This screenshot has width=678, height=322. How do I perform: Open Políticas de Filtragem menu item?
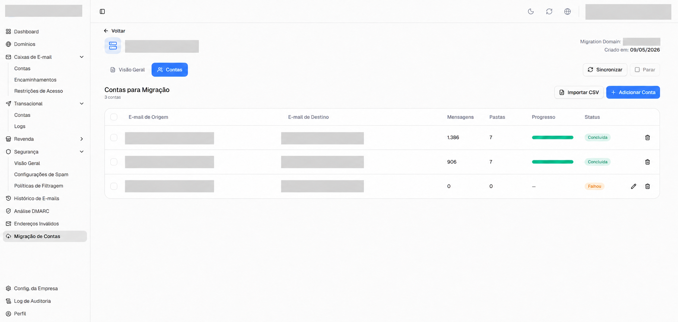pos(39,186)
